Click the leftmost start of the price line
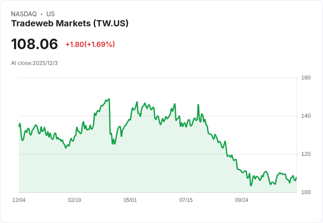Screen dimensions: 323x223 (19, 126)
